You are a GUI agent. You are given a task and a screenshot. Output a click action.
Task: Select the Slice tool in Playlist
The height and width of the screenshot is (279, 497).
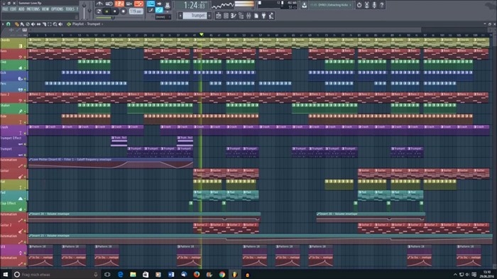point(44,24)
